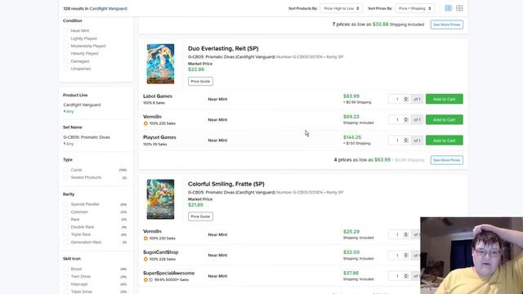The image size is (523, 294).
Task: Switch to grid view layout icon
Action: click(x=459, y=8)
